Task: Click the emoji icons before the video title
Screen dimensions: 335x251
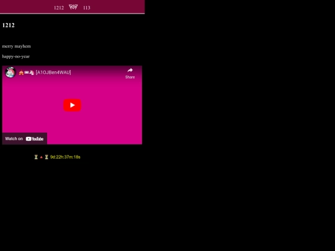Action: [26, 73]
